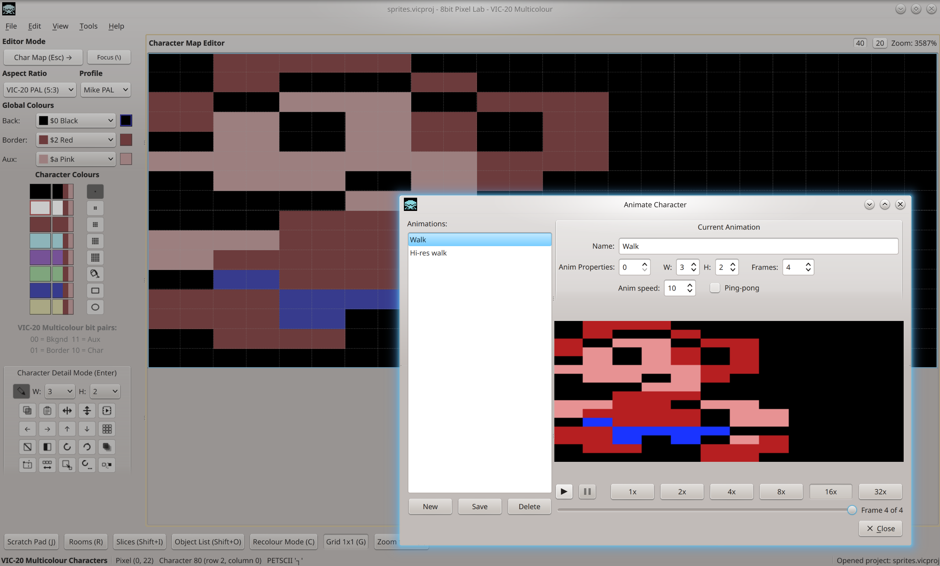Select the Hi-res walk animation
The image size is (940, 566).
point(480,253)
